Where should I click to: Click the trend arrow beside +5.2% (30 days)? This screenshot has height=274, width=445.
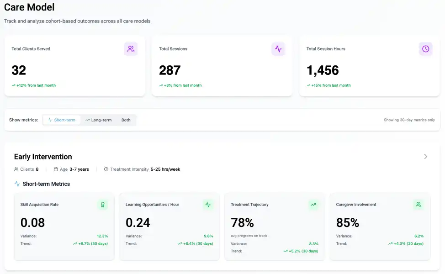285,251
